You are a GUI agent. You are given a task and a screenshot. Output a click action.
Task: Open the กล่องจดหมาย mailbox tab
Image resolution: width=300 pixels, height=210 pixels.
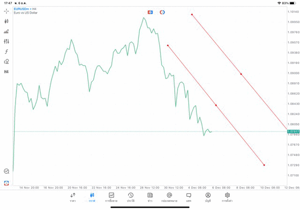tap(169, 197)
